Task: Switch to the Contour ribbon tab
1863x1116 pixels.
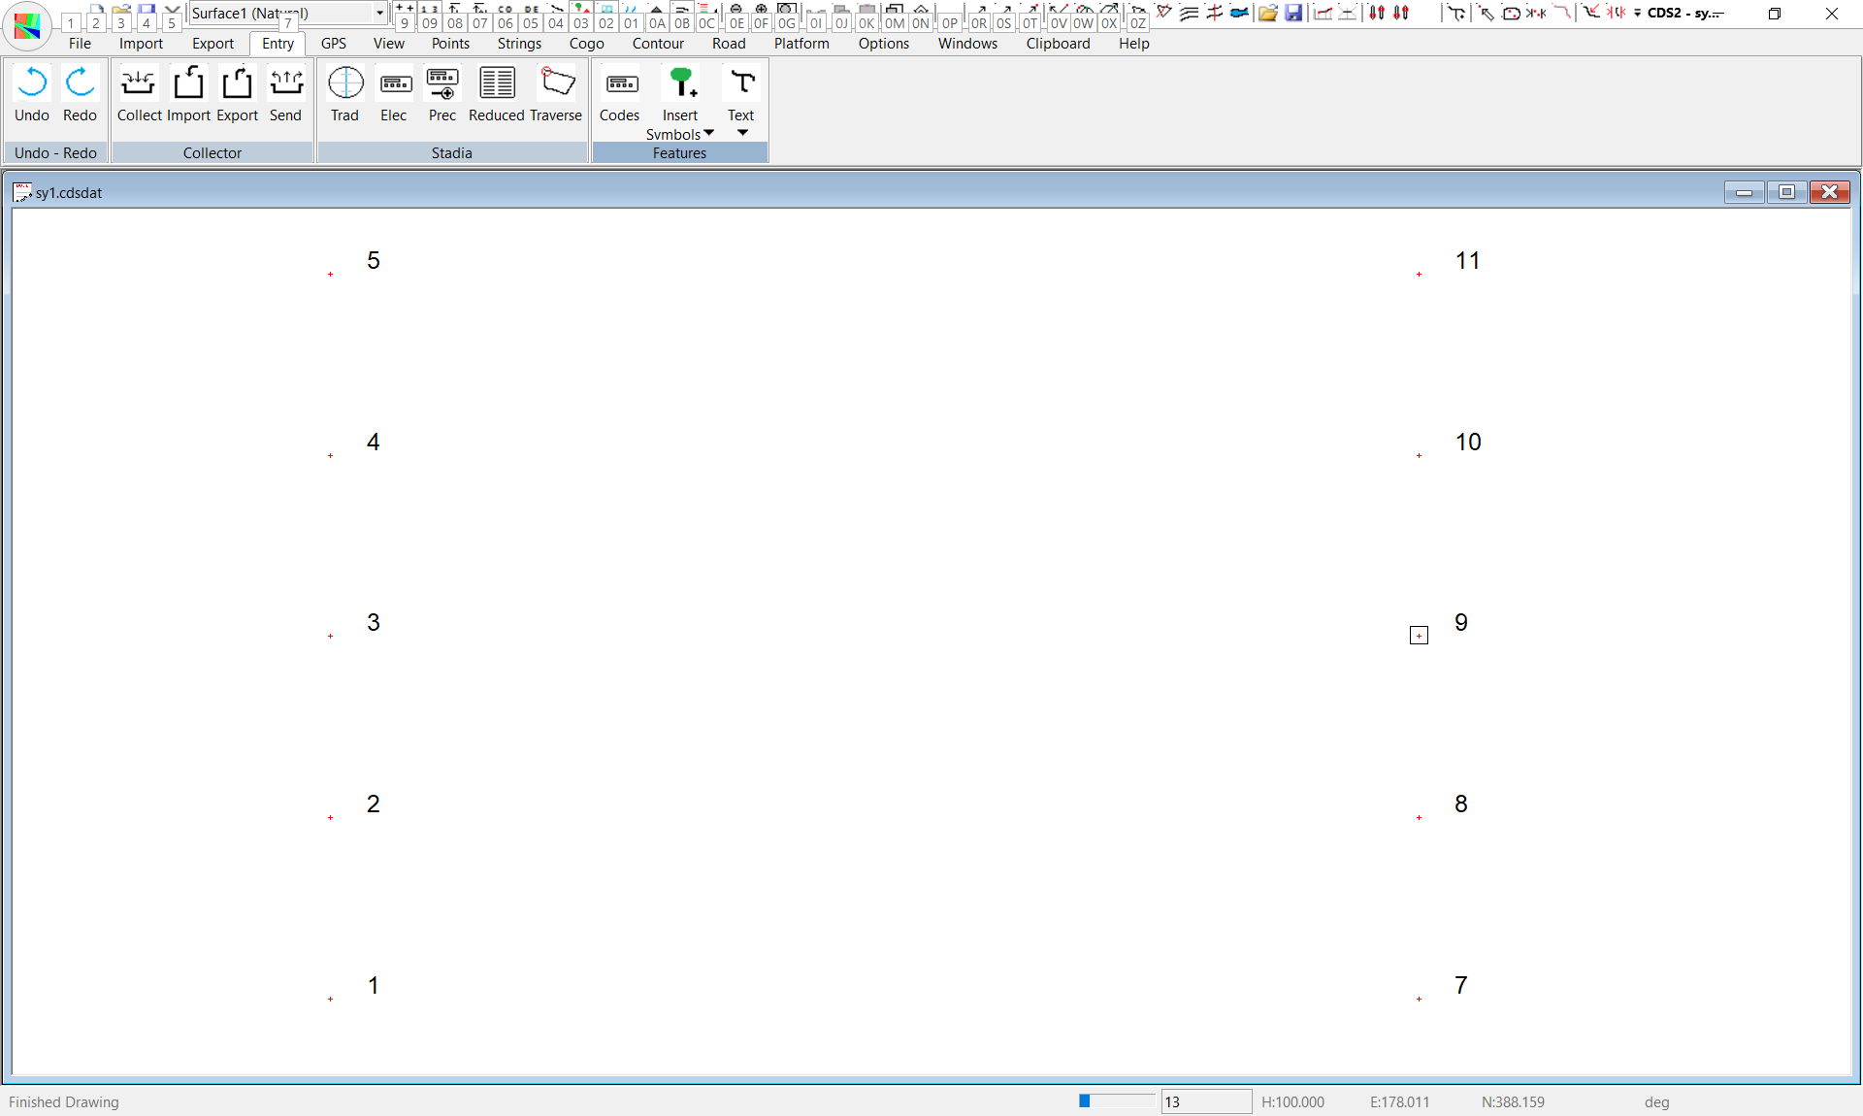Action: (x=658, y=44)
